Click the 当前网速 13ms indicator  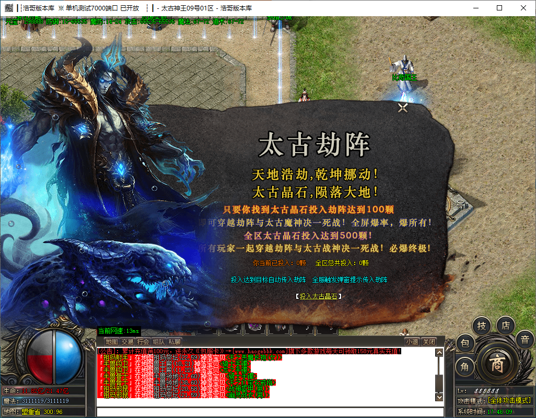coord(119,331)
